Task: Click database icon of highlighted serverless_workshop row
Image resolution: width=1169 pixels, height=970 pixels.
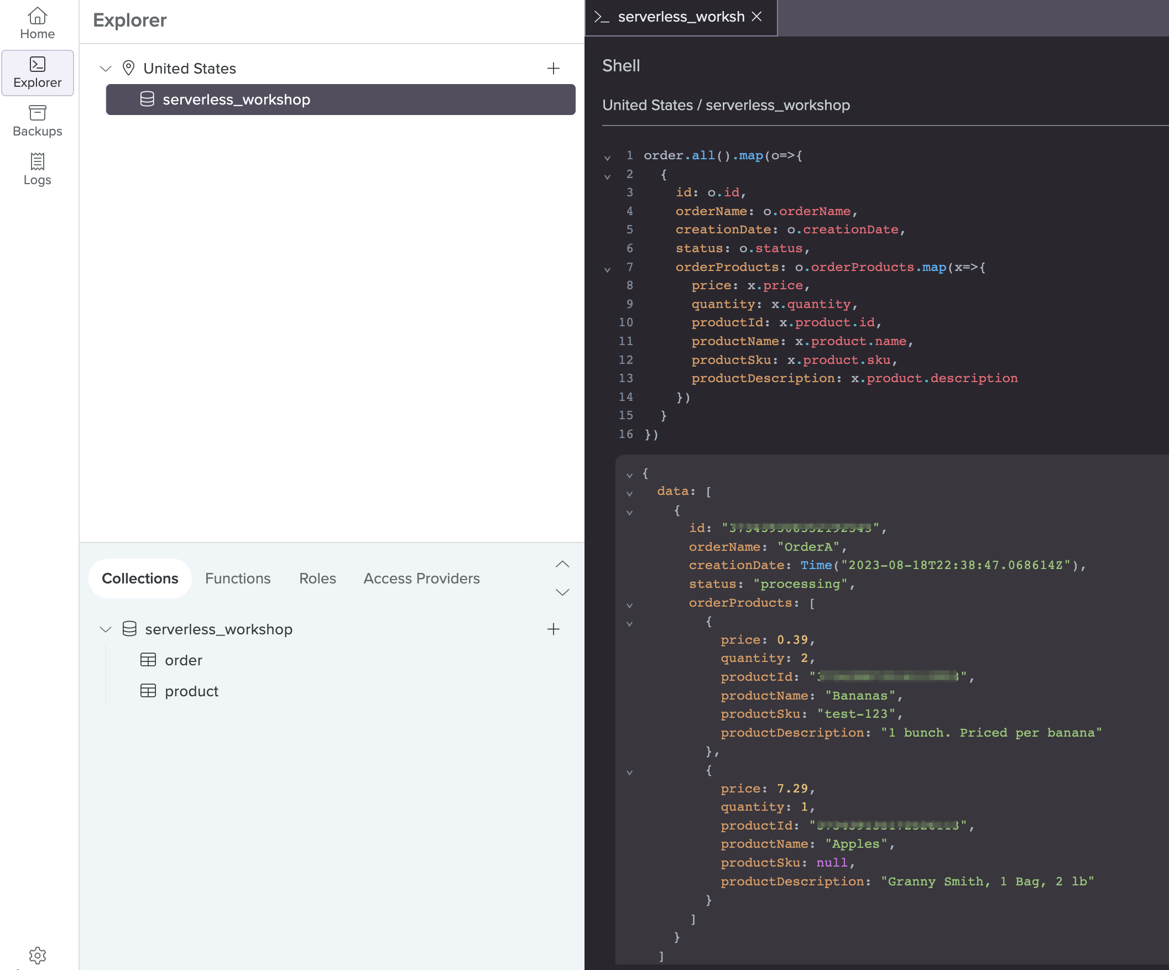Action: point(147,99)
